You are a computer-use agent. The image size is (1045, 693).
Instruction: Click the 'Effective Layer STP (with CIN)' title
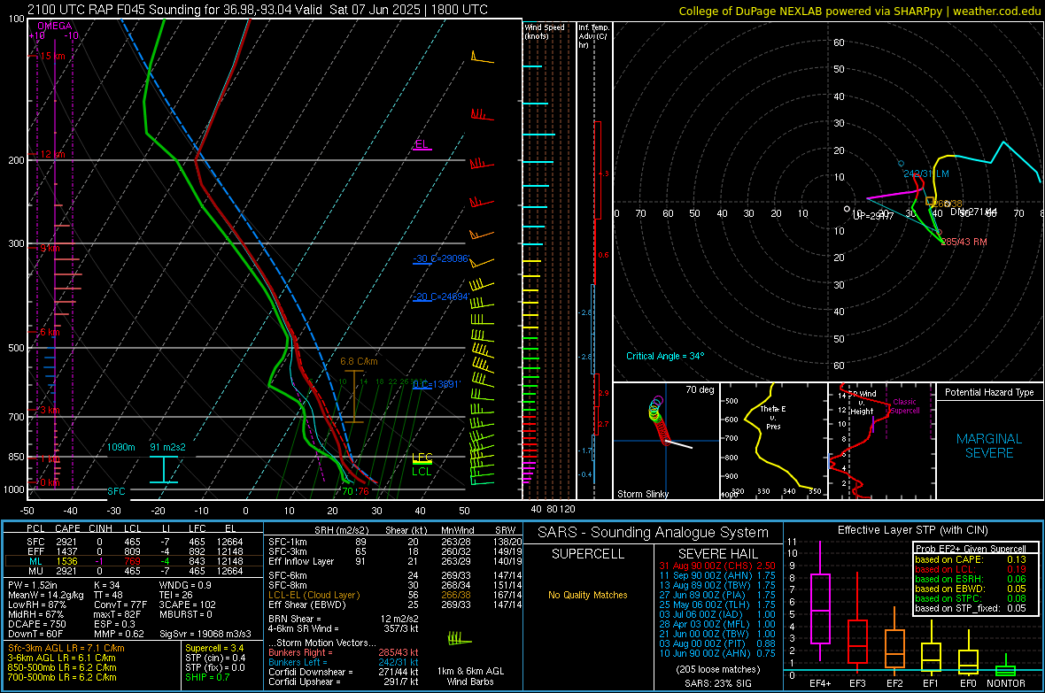pos(912,530)
